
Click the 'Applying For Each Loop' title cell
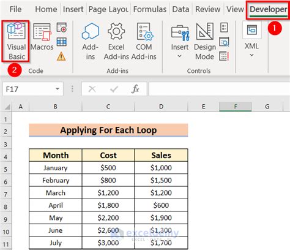[x=108, y=130]
